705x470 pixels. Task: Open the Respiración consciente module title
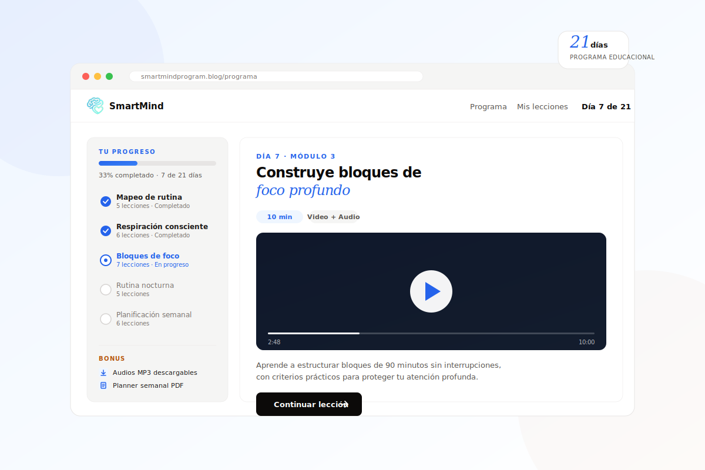pos(162,226)
